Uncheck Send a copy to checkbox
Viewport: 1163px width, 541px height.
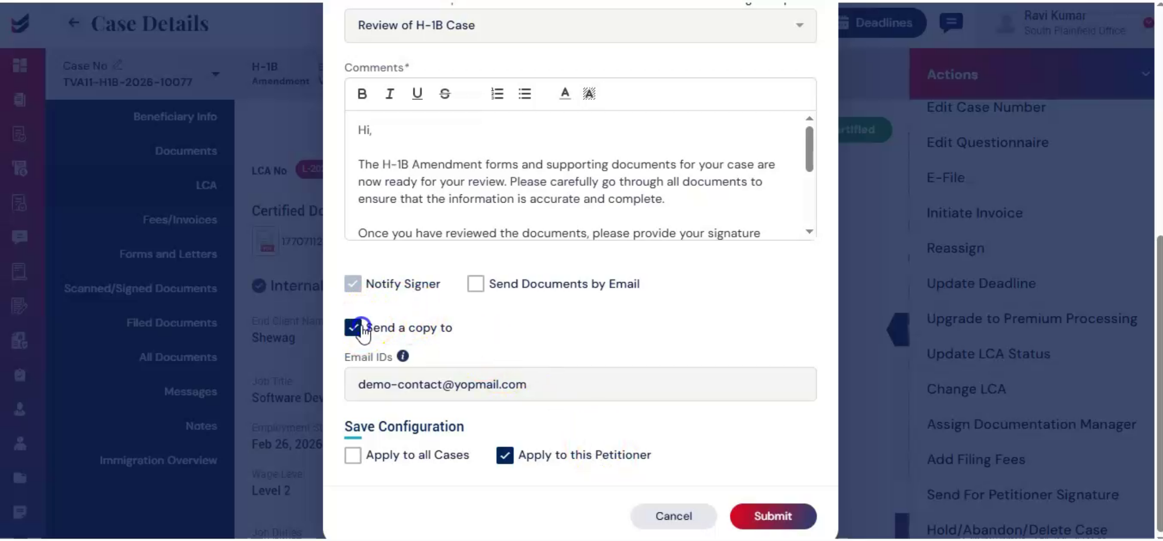pos(353,328)
